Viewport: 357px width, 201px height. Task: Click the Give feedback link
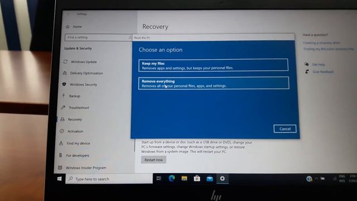pyautogui.click(x=323, y=72)
